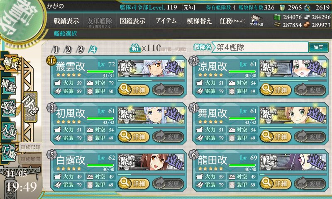Click the 編集 edit fleet name button

(318, 47)
